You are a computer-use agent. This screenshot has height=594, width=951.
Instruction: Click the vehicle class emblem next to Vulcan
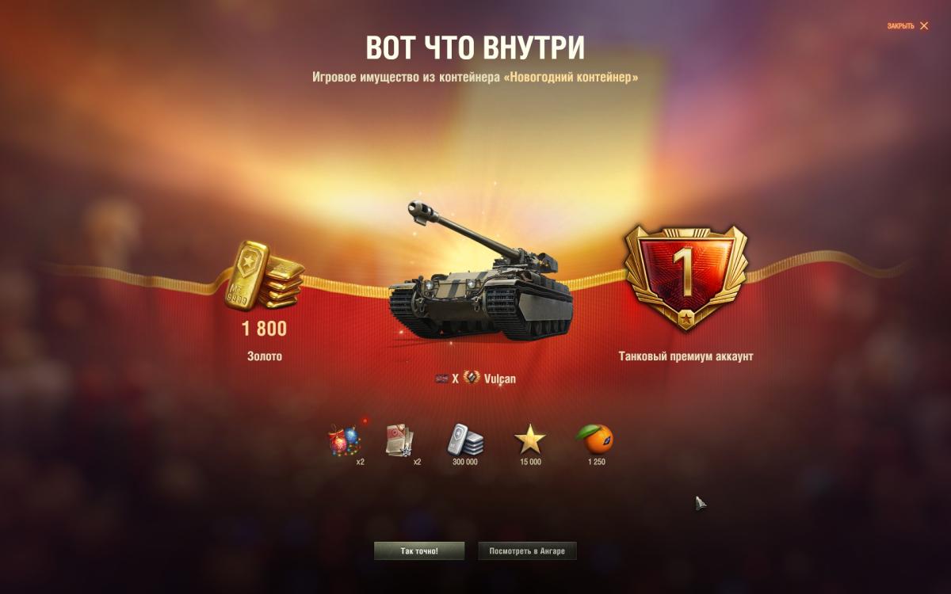click(x=472, y=379)
